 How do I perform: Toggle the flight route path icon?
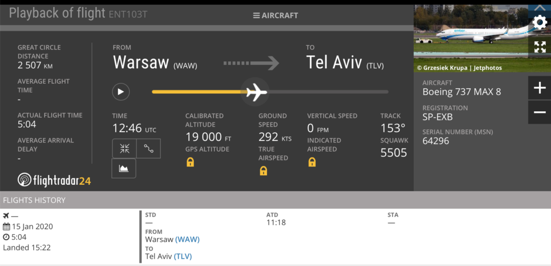pos(149,148)
